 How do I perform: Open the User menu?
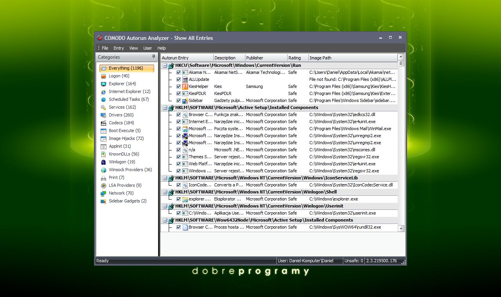(x=148, y=48)
